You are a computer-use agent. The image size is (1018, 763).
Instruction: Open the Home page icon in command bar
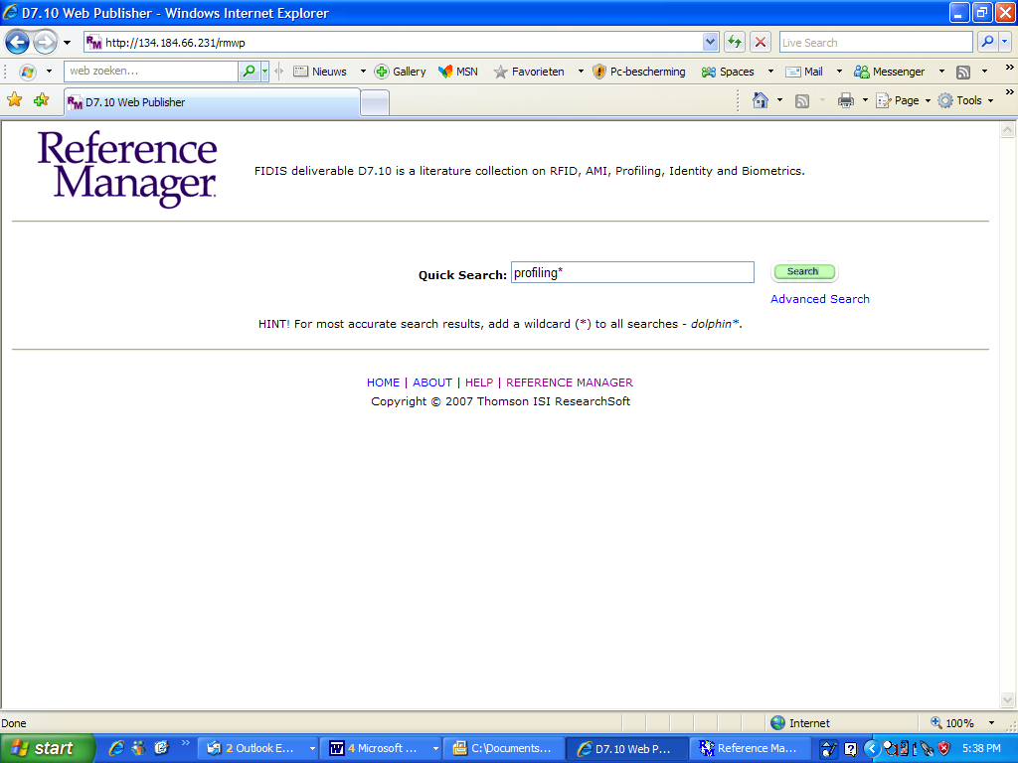761,100
